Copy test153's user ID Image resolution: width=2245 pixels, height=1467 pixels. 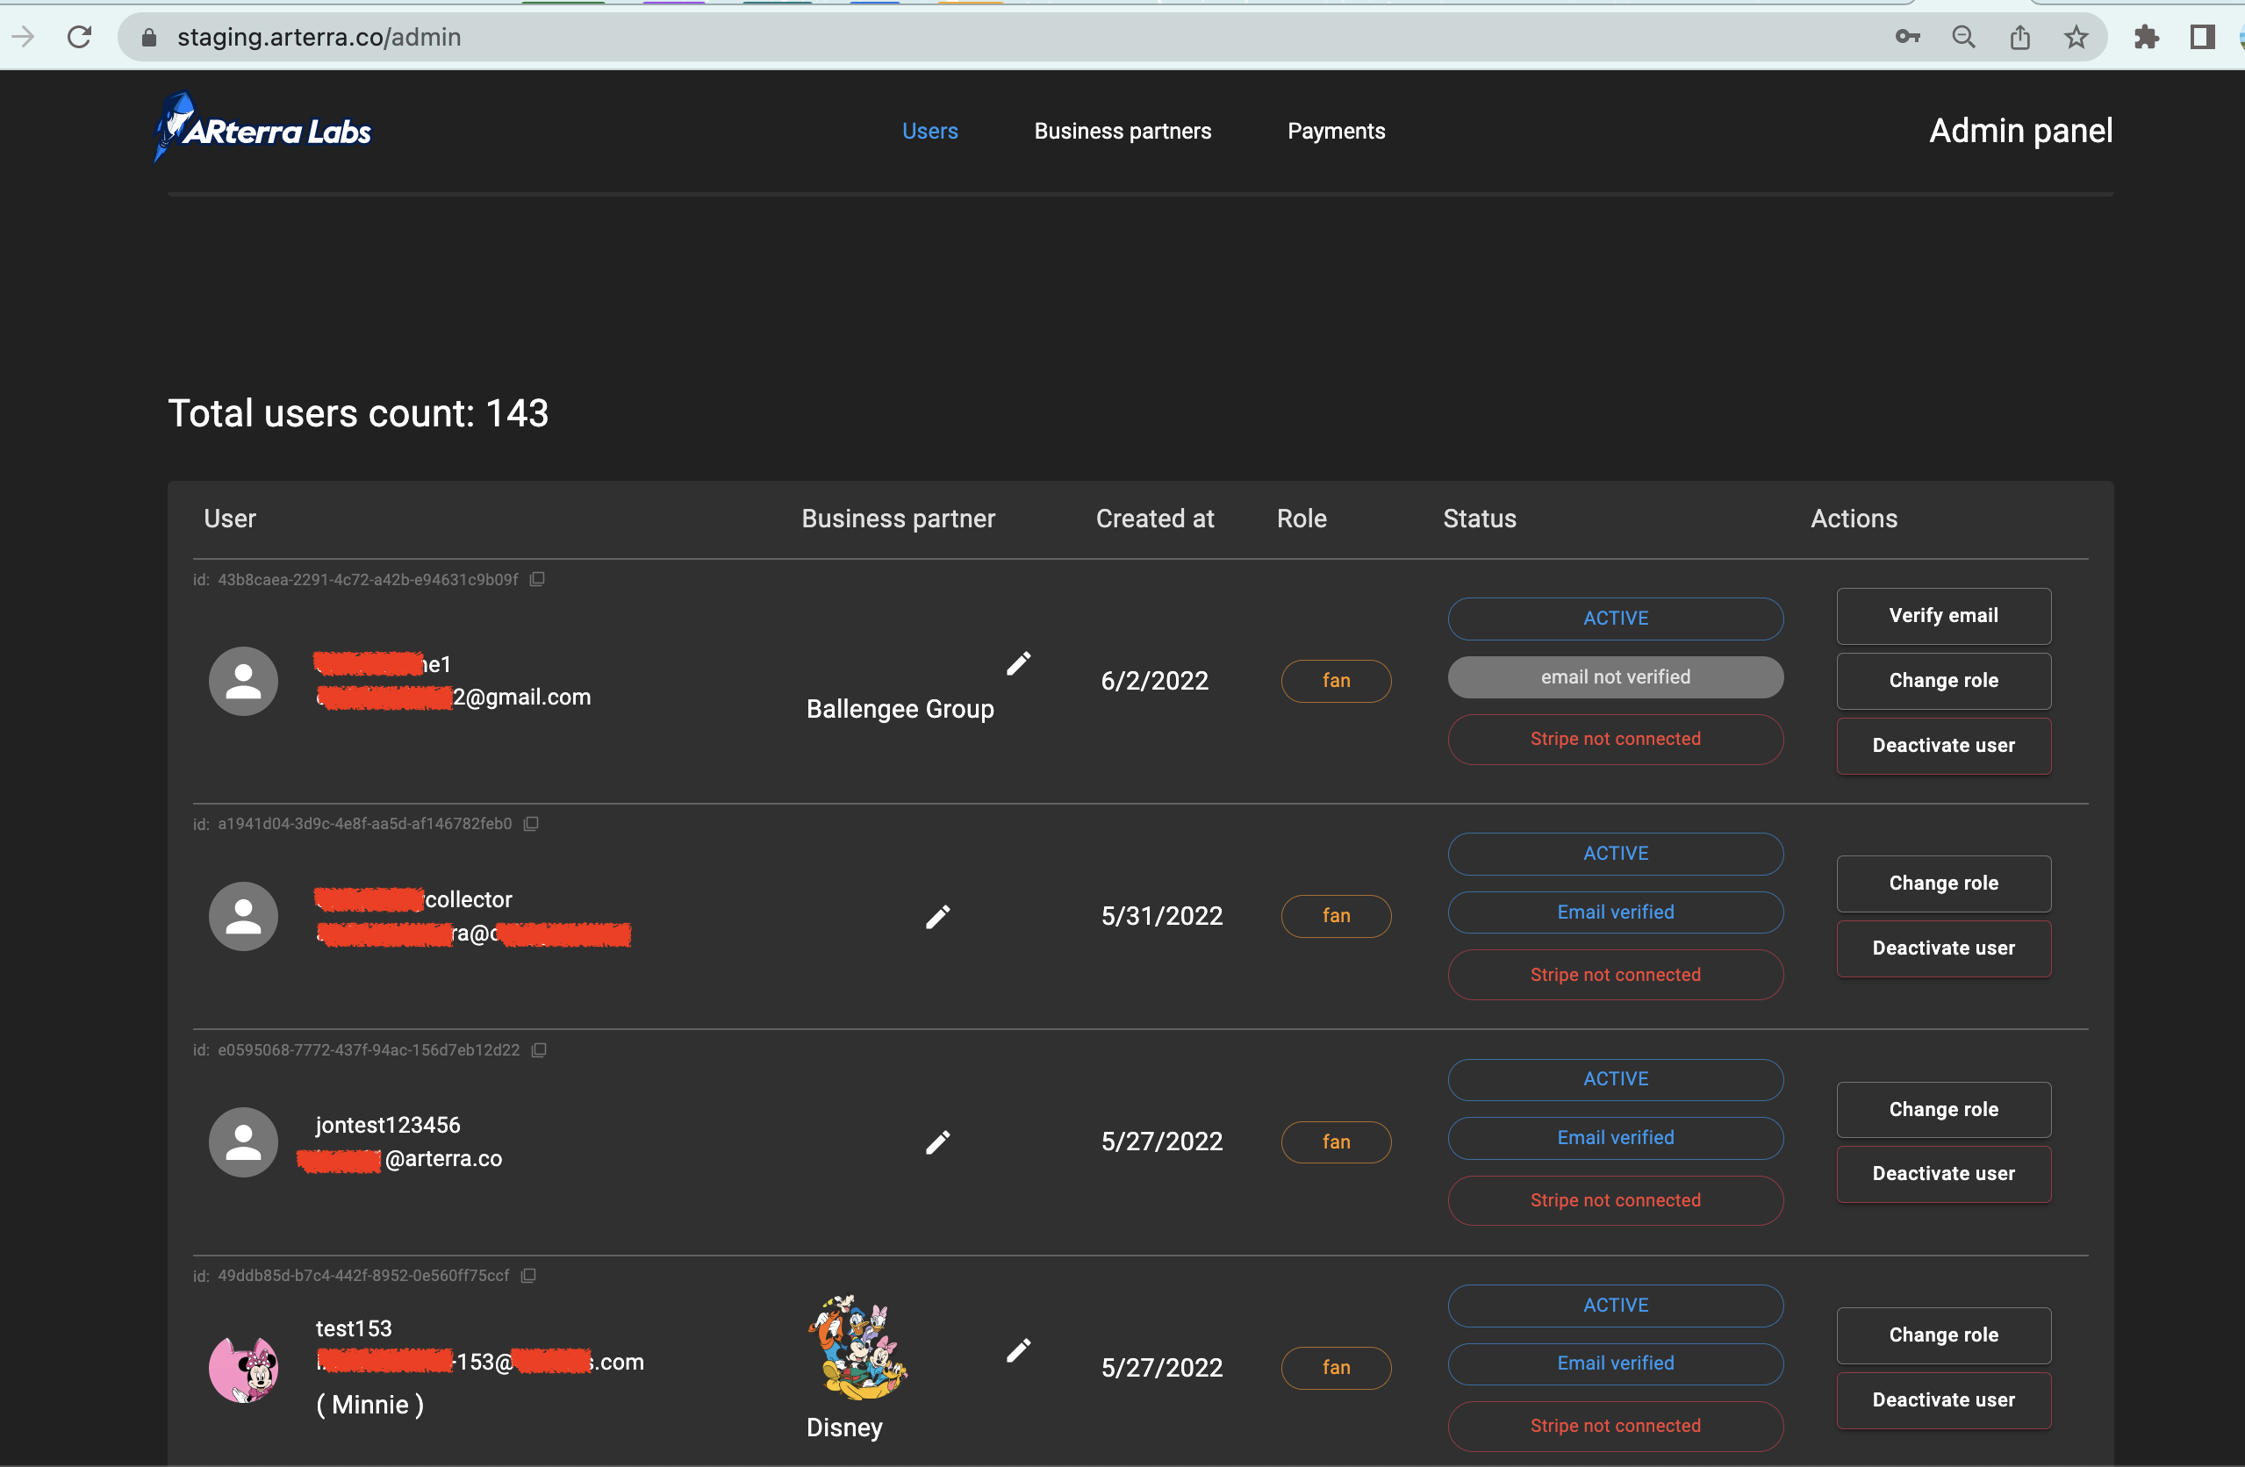point(528,1276)
